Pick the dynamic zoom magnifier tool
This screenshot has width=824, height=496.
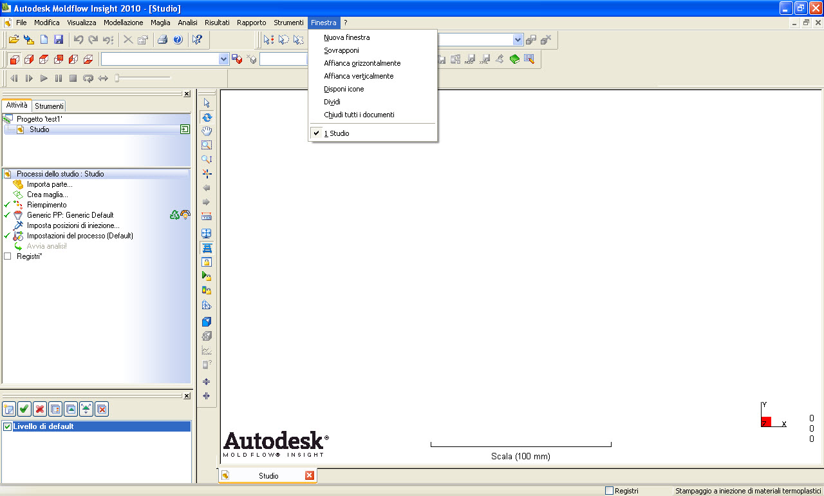(207, 159)
